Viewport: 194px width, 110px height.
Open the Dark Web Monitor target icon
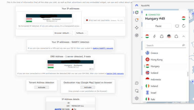(137, 35)
